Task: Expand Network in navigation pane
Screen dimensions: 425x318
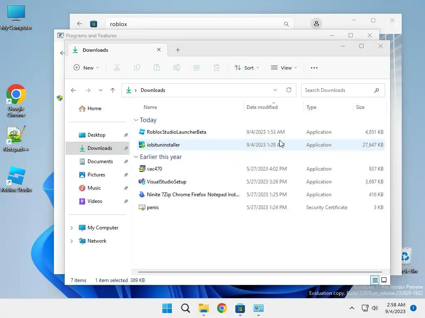Action: point(71,241)
